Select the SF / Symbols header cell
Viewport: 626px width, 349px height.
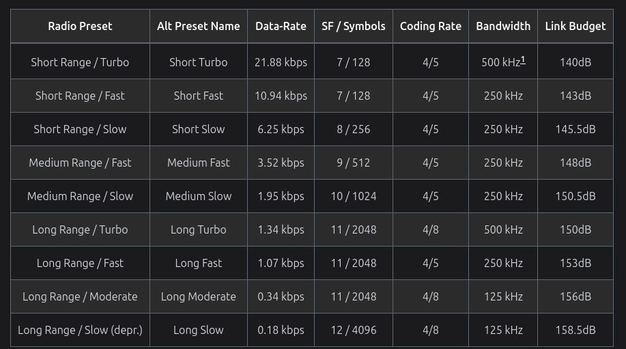point(353,27)
